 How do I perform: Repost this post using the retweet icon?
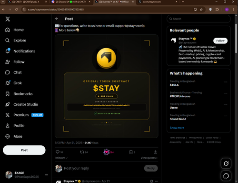pos(82,152)
